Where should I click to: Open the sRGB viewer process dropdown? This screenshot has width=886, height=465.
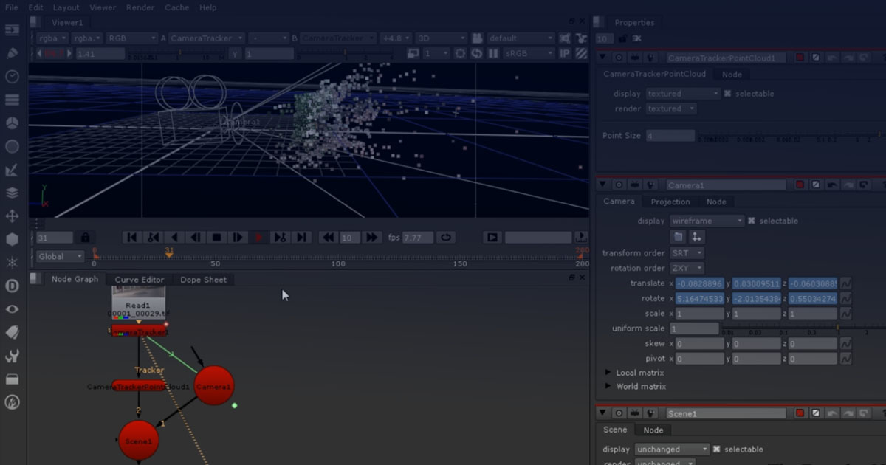528,54
